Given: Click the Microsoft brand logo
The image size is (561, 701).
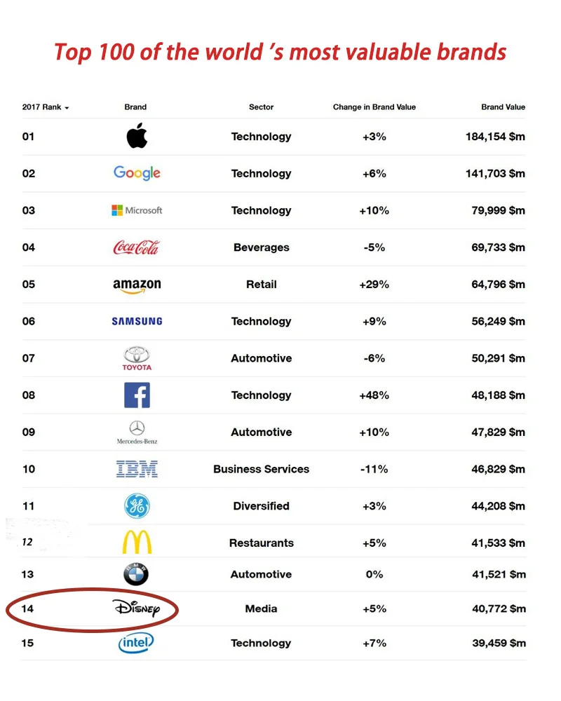Looking at the screenshot, I should (137, 210).
